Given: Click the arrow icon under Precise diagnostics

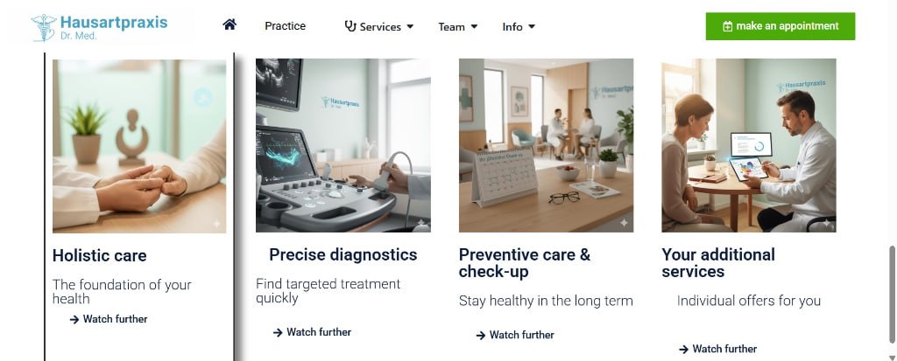Looking at the screenshot, I should point(278,332).
